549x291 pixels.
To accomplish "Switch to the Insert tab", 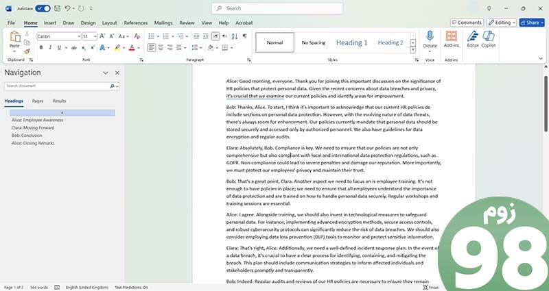I will coord(49,23).
